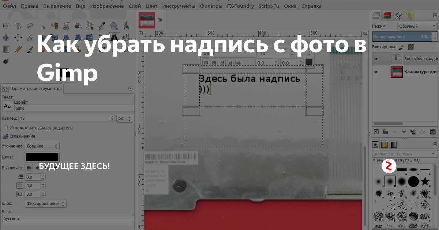Open the 'Правка' menu
Viewport: 439px width, 230px height.
coord(29,6)
